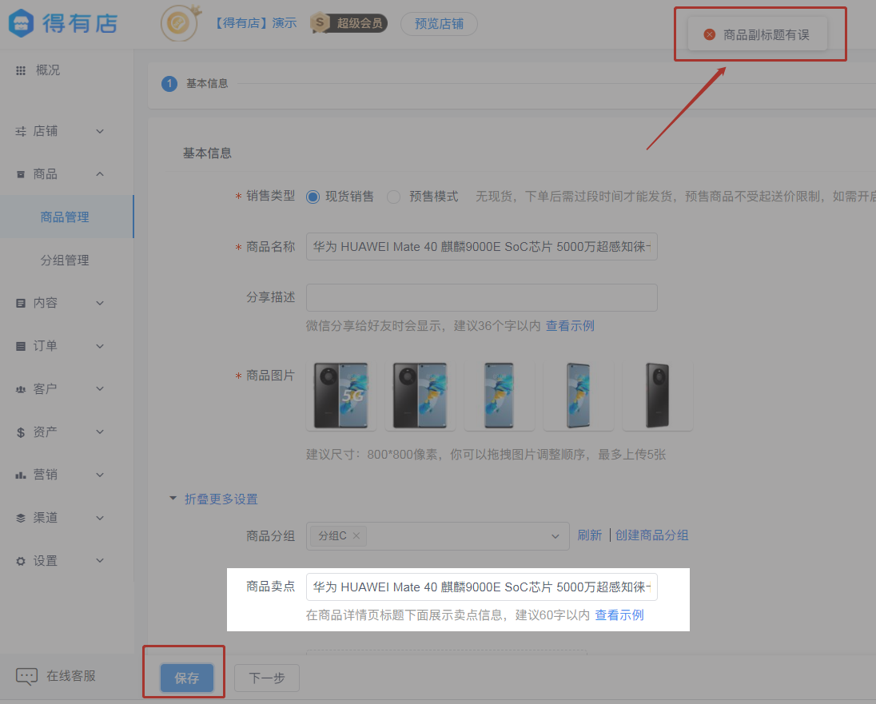Expand the 渠道 menu
Viewport: 876px width, 704px height.
tap(100, 518)
